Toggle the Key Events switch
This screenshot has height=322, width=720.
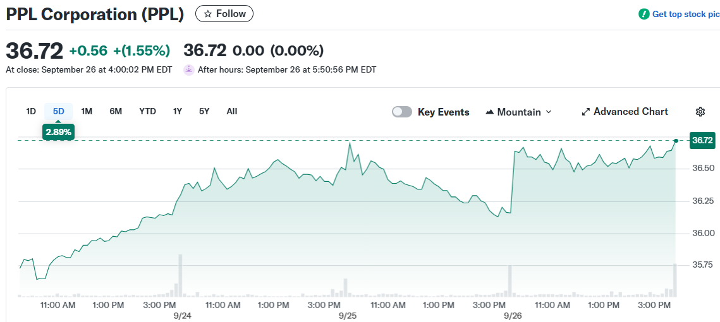(x=402, y=112)
